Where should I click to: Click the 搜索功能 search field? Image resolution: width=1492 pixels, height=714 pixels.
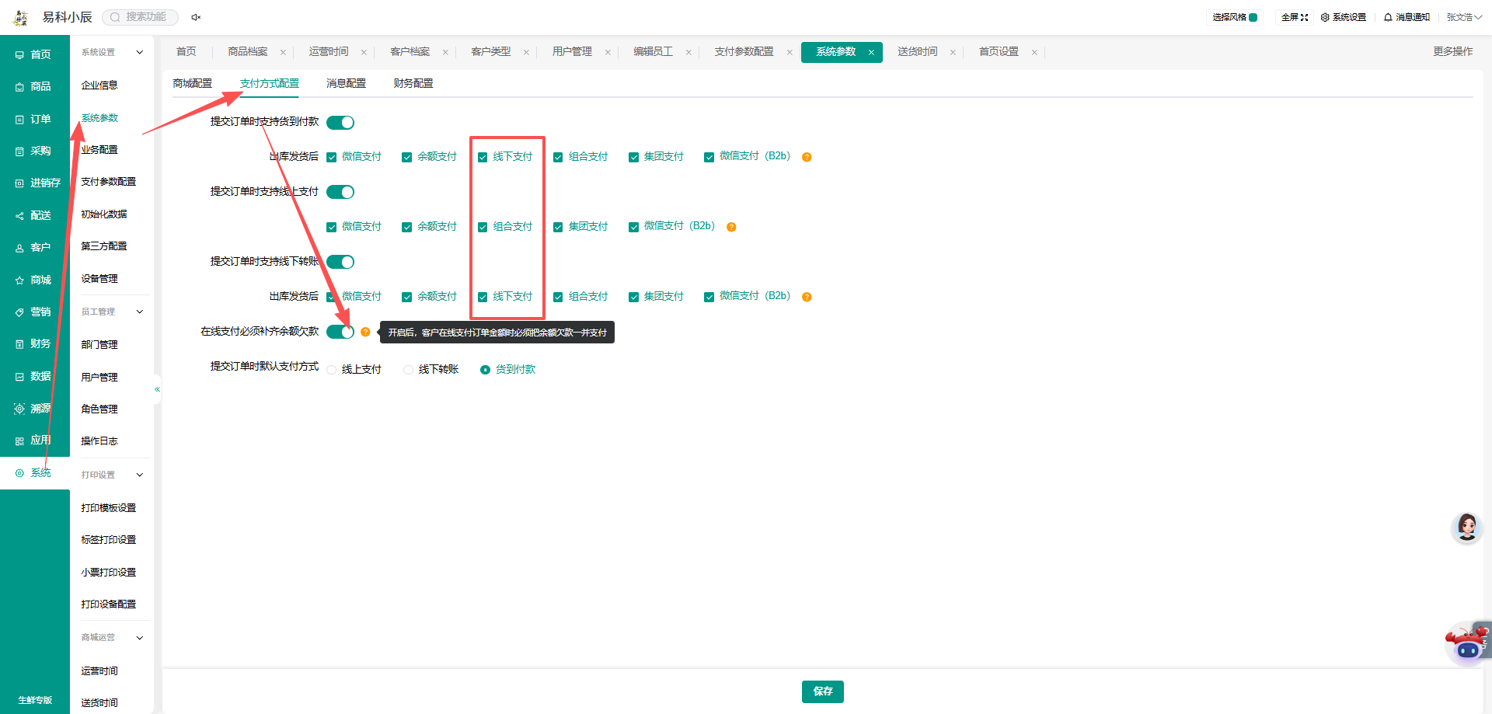click(x=140, y=17)
